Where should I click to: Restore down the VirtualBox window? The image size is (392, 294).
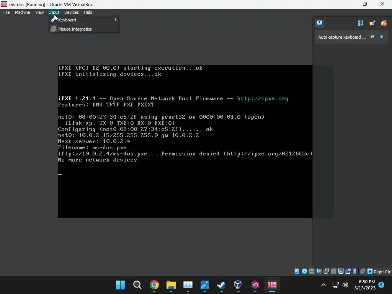[365, 4]
